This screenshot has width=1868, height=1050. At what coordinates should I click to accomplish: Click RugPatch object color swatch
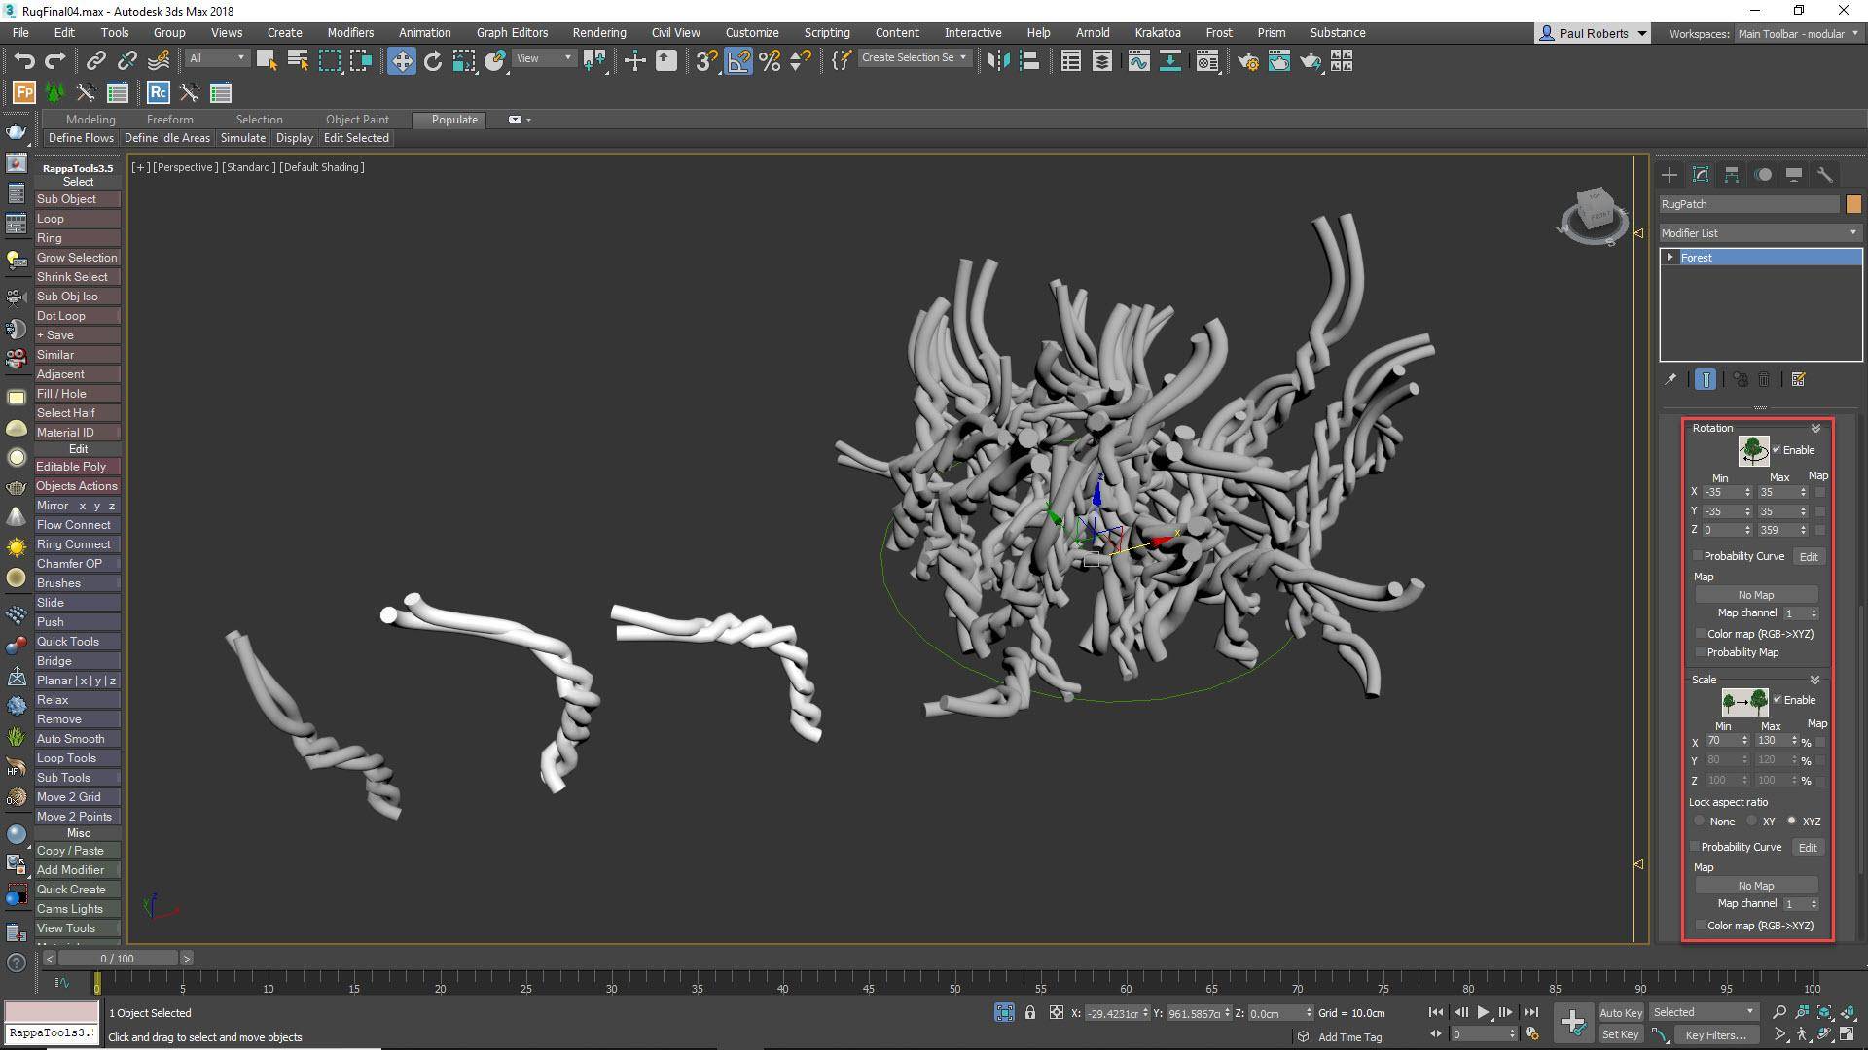[1852, 204]
